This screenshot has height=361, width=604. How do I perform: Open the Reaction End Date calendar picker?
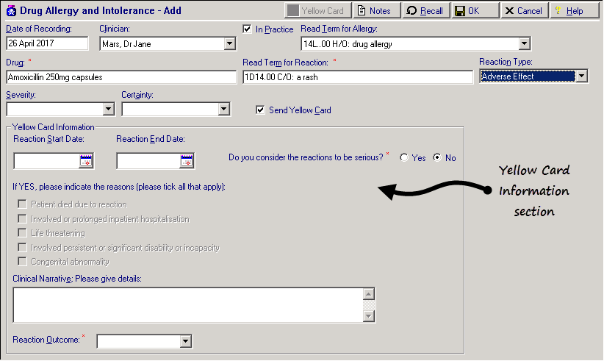[x=186, y=160]
